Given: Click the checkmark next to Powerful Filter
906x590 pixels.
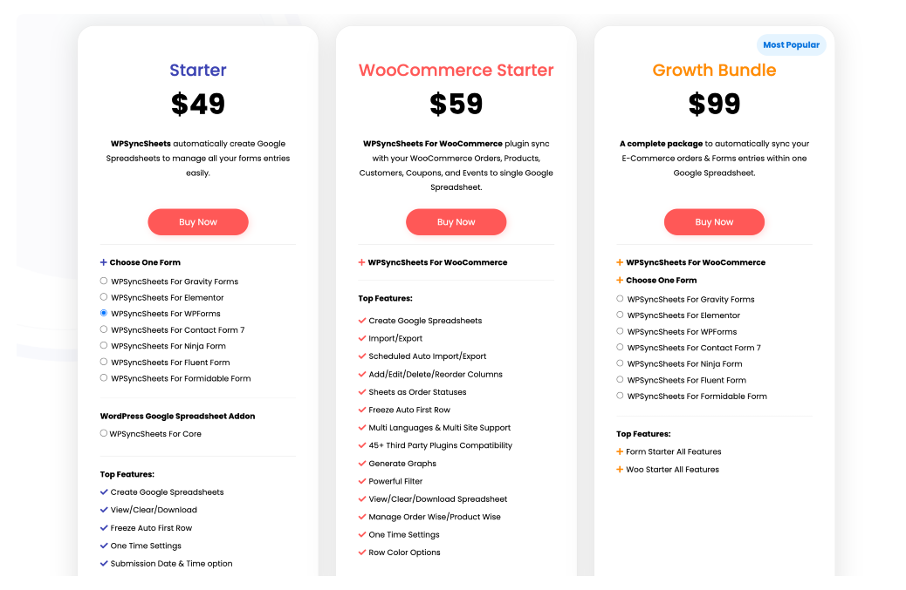Looking at the screenshot, I should 360,480.
